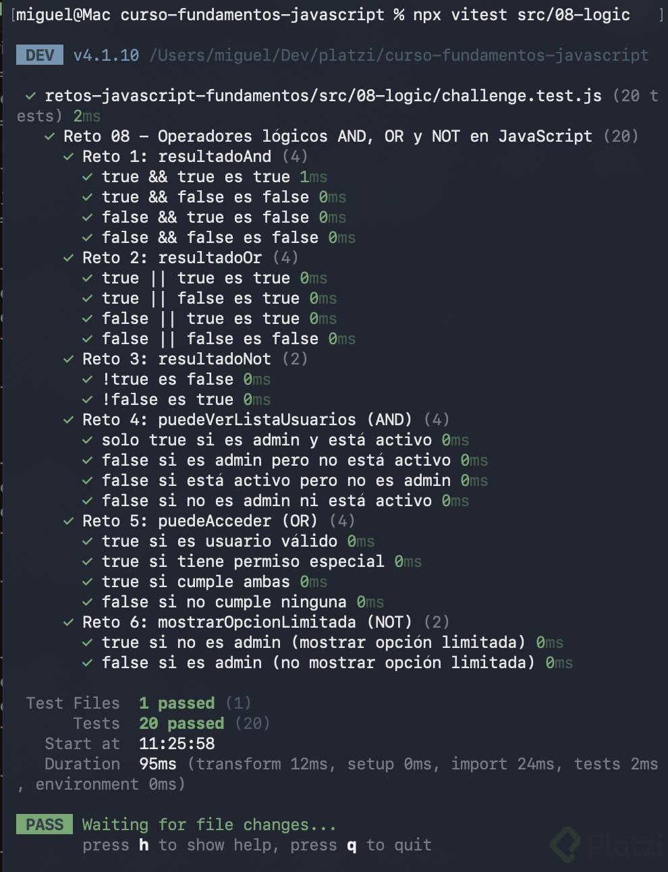
Task: Click the v4.1.10 version text
Action: click(106, 55)
